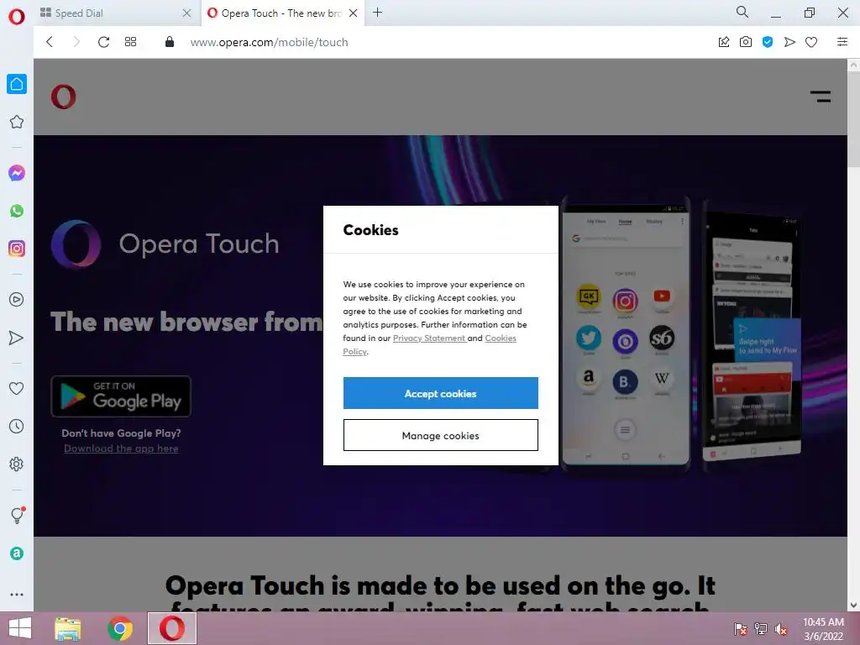Open tips lightbulb in sidebar
This screenshot has height=645, width=860.
tap(17, 515)
